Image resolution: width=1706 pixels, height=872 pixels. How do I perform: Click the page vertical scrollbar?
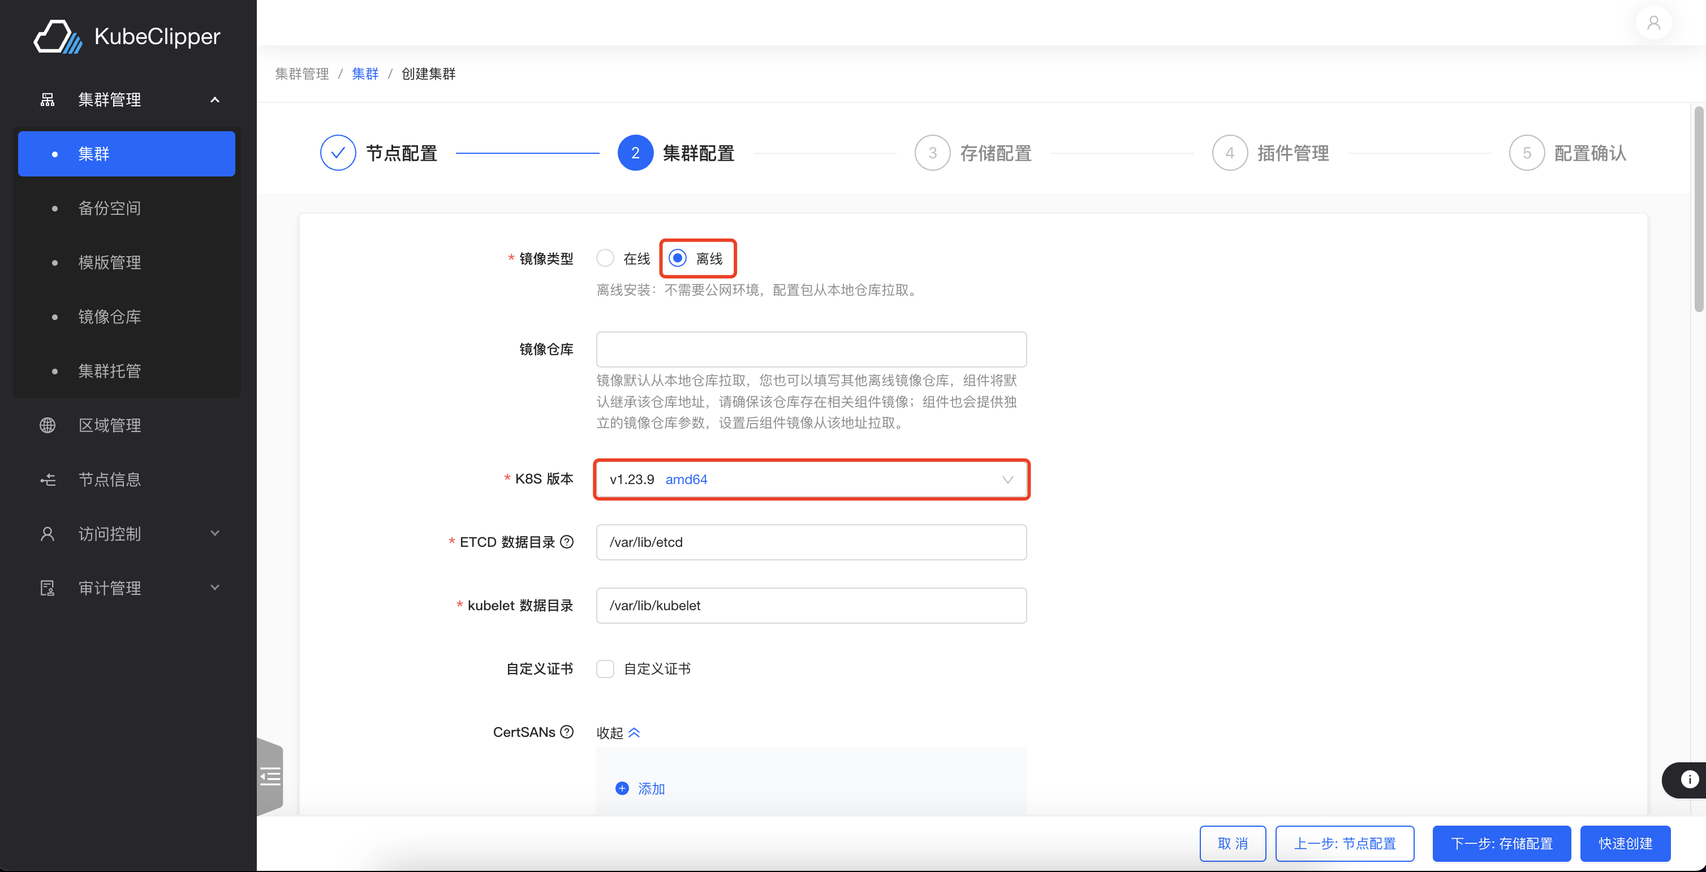1698,209
